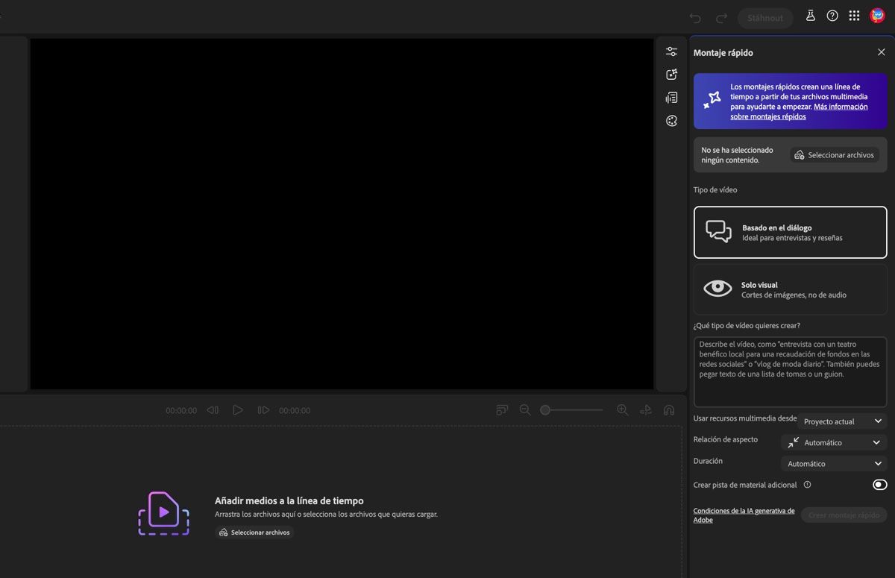Click the current timecode 00:00:00 left of playback controls
Viewport: 895px width, 578px height.
tap(181, 411)
